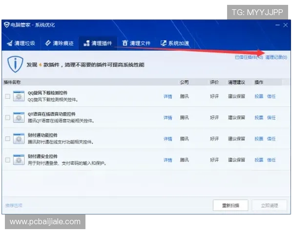Select the 清理插件 tab

pyautogui.click(x=98, y=43)
